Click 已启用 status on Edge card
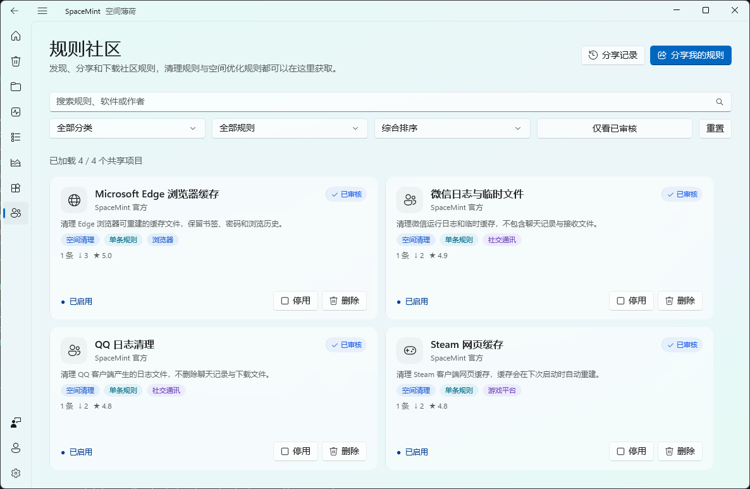The image size is (750, 489). click(77, 302)
